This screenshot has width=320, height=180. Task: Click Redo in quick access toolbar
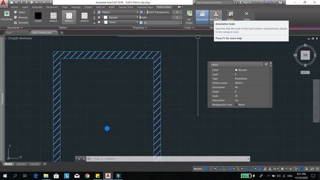pos(44,2)
